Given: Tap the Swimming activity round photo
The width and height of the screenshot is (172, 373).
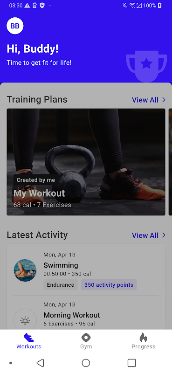Looking at the screenshot, I should point(25,270).
